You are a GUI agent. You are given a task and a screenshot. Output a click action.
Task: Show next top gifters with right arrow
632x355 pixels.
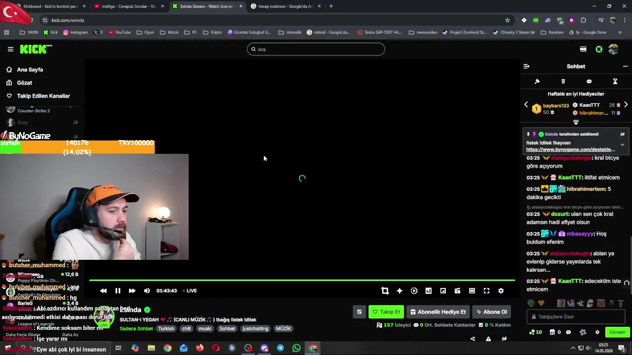click(x=626, y=105)
